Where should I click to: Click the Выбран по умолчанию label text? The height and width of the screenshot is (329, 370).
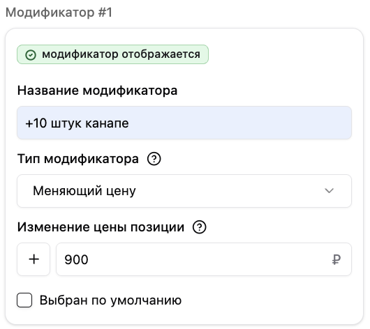(x=110, y=300)
